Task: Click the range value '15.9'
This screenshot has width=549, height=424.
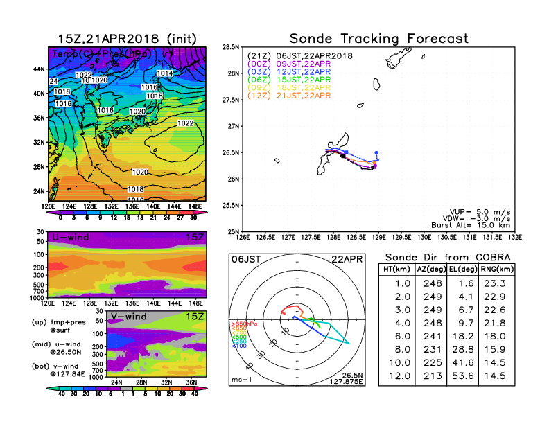Action: click(495, 350)
